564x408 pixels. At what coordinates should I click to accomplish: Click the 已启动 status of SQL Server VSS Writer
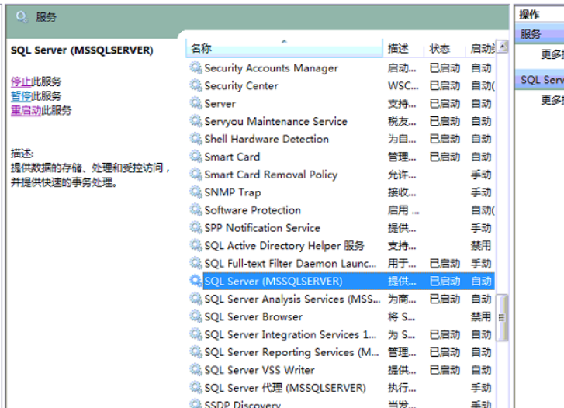click(x=445, y=370)
